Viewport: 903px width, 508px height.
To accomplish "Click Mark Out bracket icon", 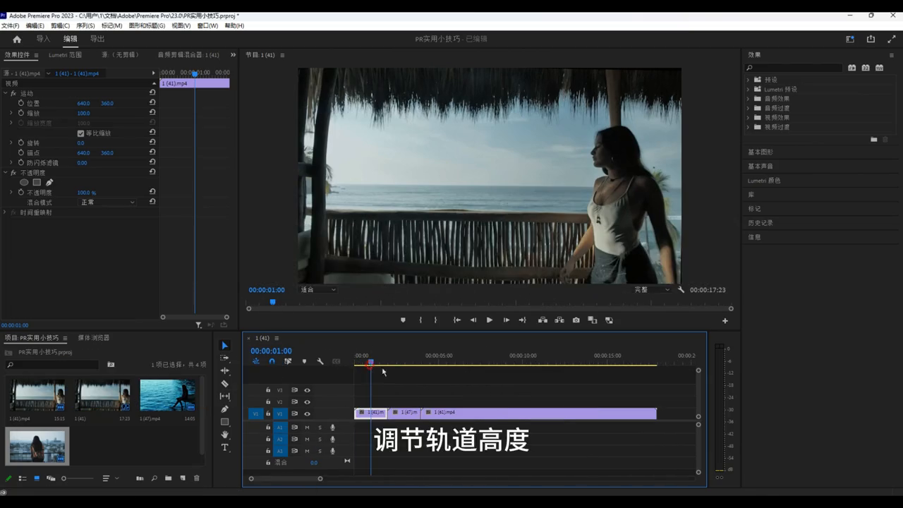I will pyautogui.click(x=435, y=320).
